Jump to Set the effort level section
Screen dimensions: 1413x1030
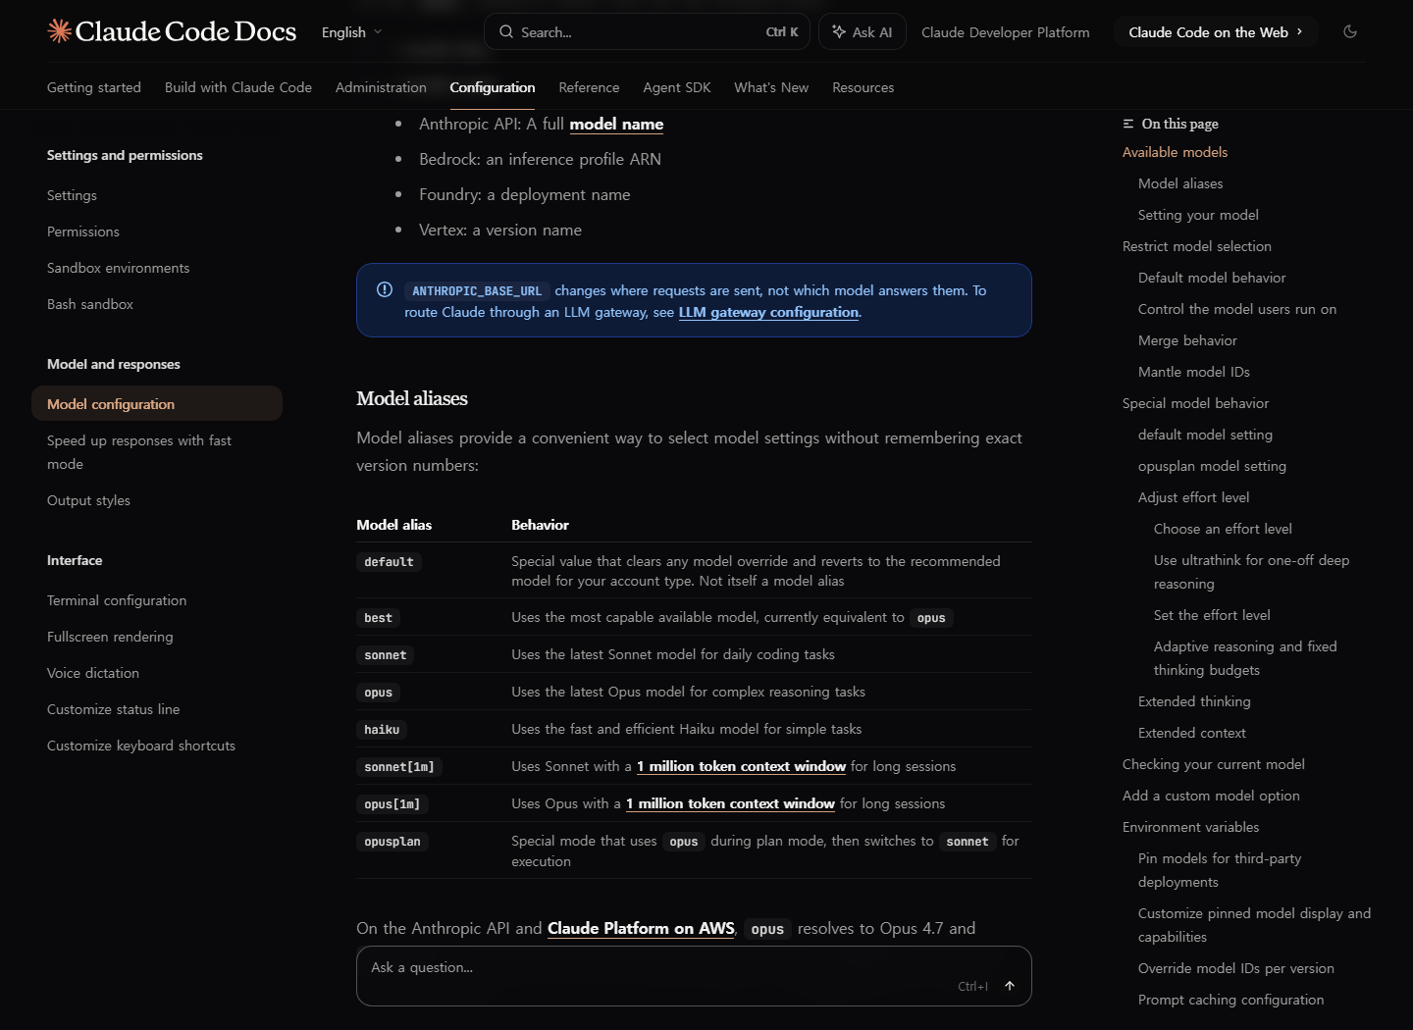pos(1212,615)
